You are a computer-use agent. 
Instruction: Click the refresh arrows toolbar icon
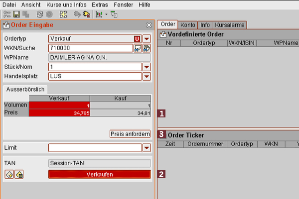tap(39, 14)
